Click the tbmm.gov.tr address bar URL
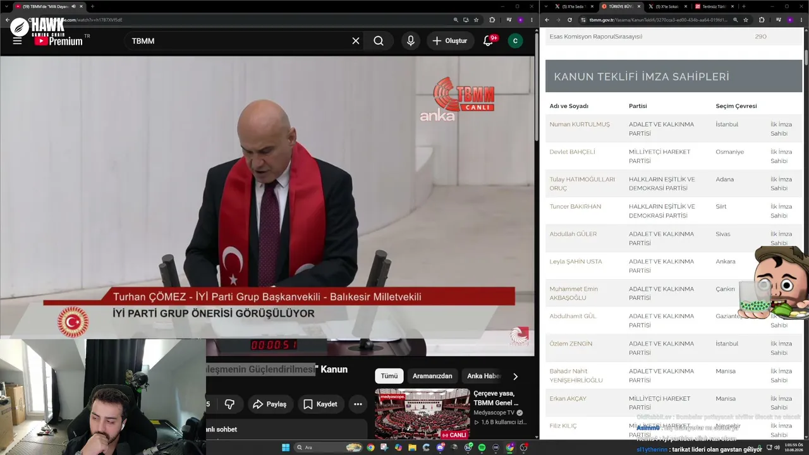809x455 pixels. pyautogui.click(x=658, y=20)
